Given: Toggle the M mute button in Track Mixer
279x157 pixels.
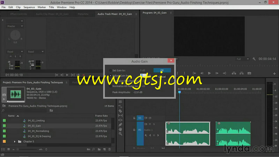Looking at the screenshot, I should [x=10, y=57].
